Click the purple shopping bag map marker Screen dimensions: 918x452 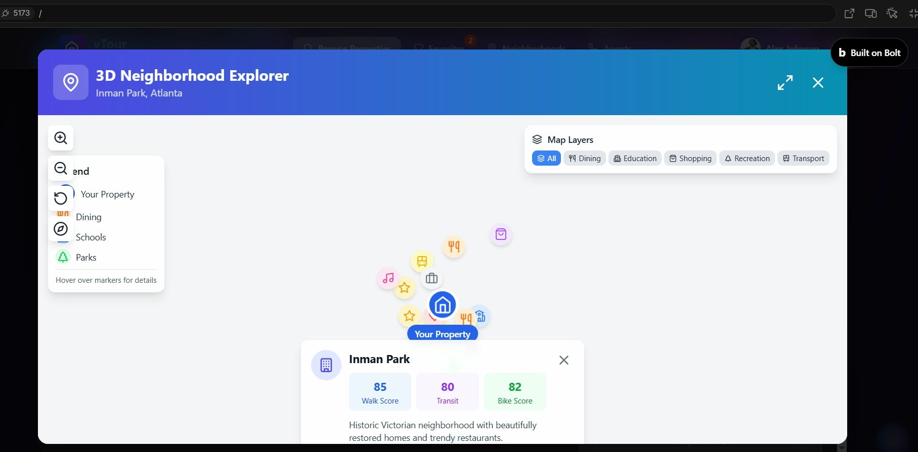click(x=501, y=234)
